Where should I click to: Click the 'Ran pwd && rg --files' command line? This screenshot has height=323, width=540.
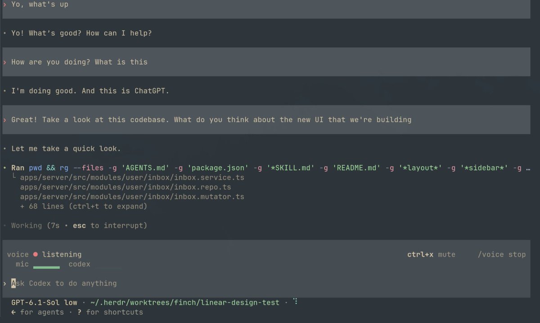pyautogui.click(x=270, y=168)
